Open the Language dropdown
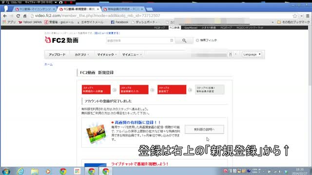This screenshot has width=312, height=175. [x=252, y=54]
